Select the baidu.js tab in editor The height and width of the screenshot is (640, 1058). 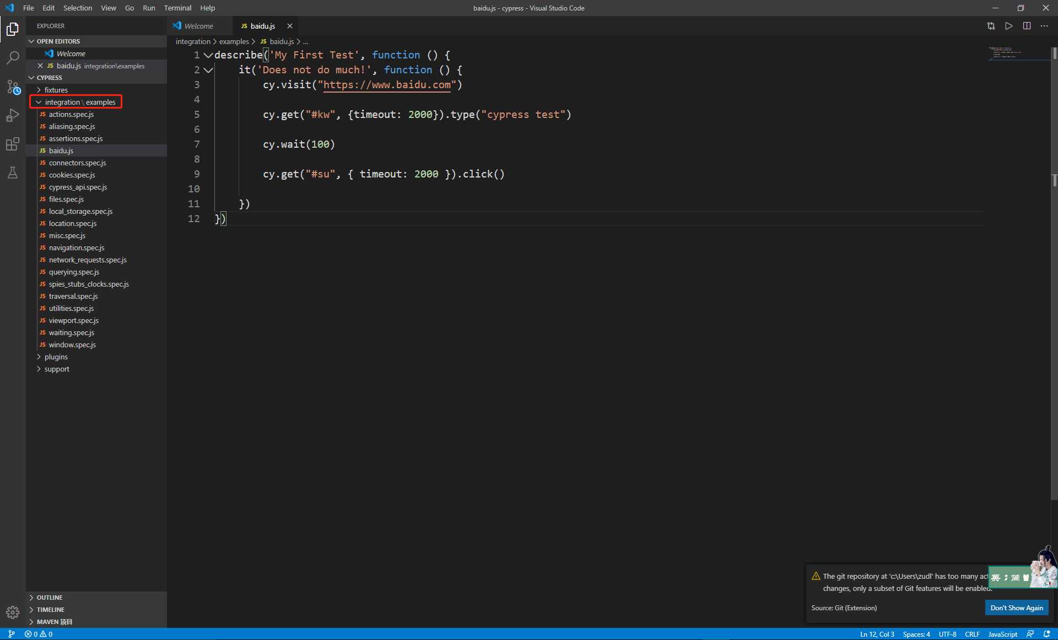pos(264,25)
